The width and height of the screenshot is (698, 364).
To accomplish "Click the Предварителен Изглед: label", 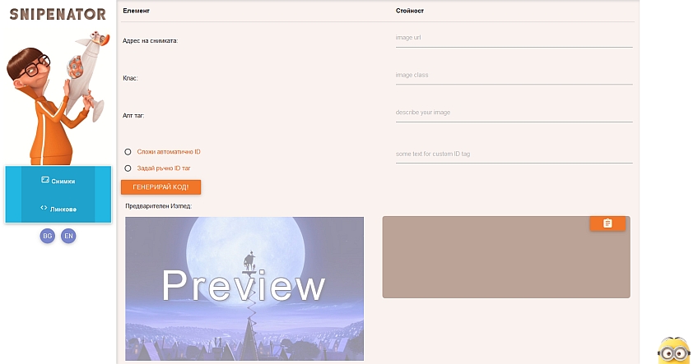I will pos(159,206).
